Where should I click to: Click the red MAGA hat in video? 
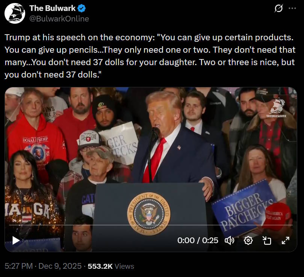pos(278,216)
